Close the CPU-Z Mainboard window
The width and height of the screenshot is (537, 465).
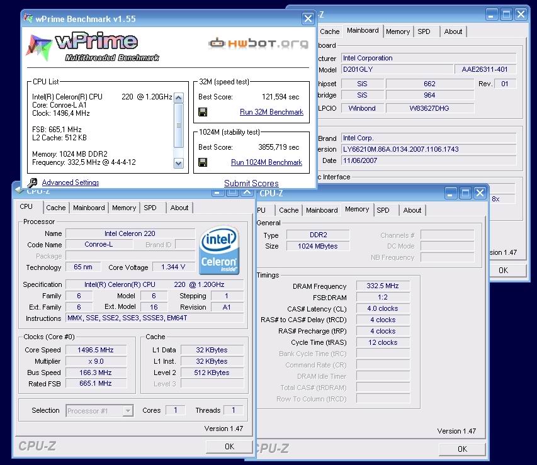point(521,14)
